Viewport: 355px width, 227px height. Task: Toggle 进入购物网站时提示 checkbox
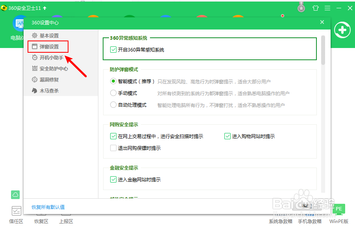click(x=227, y=136)
